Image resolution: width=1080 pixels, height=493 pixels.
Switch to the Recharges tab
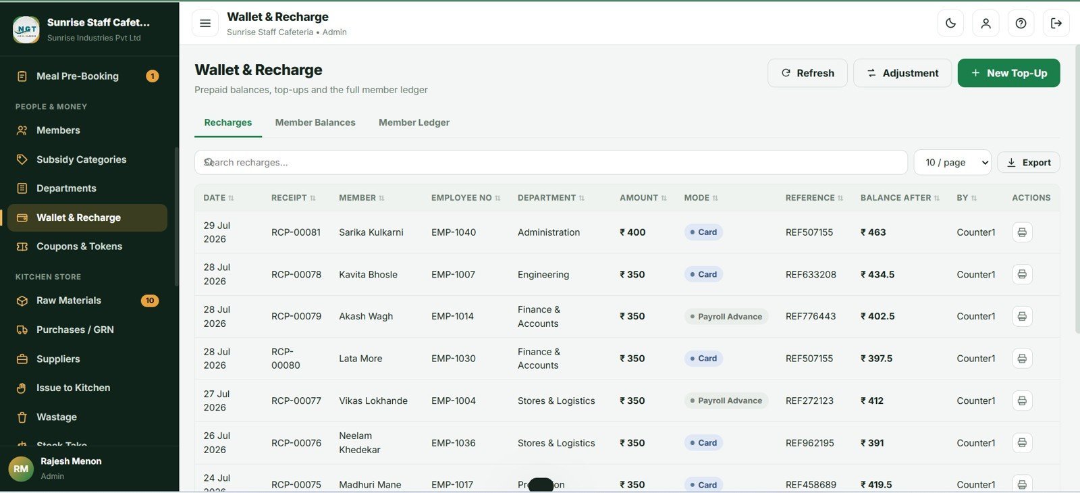(x=228, y=123)
